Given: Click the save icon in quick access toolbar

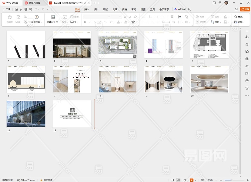Looking at the screenshot, I should coord(16,9).
